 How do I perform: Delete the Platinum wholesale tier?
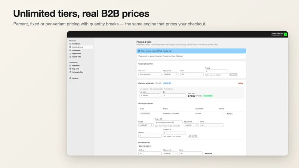[241, 83]
